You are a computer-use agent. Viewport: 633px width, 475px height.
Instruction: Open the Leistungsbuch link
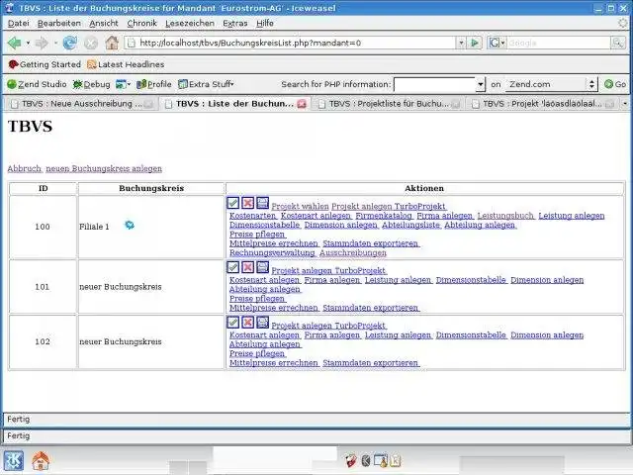point(505,216)
